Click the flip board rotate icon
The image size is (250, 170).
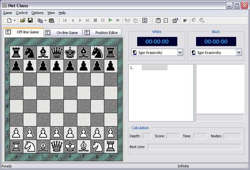coord(145,21)
